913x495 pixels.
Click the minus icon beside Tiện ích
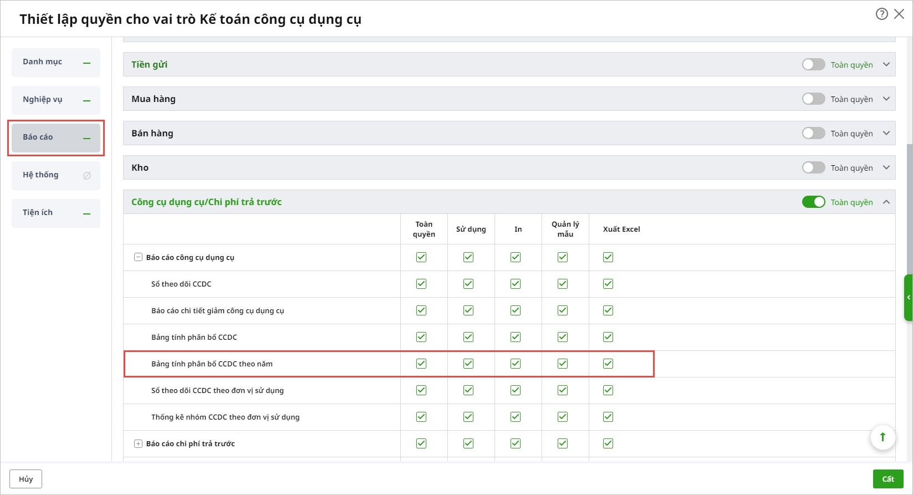point(86,213)
